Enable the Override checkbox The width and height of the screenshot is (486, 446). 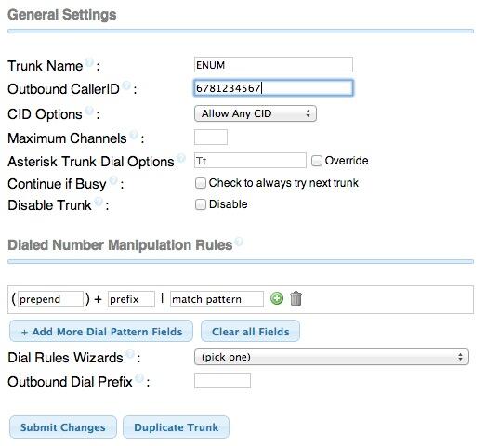(x=317, y=161)
